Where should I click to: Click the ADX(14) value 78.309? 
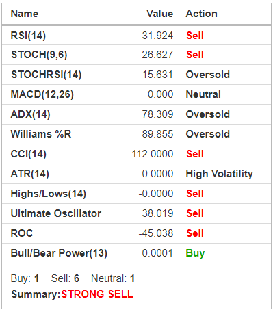[x=157, y=114]
